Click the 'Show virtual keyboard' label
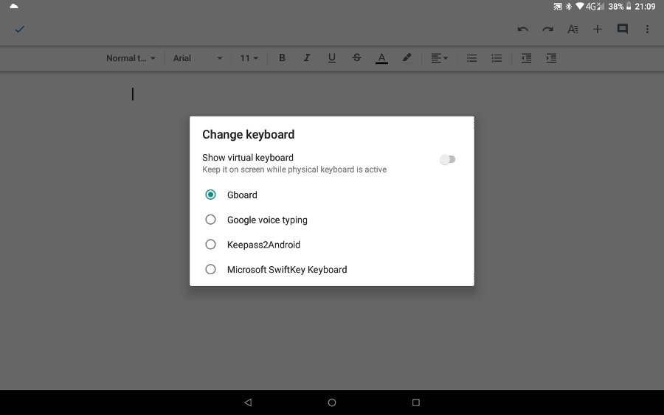Viewport: 664px width, 415px height. tap(248, 157)
